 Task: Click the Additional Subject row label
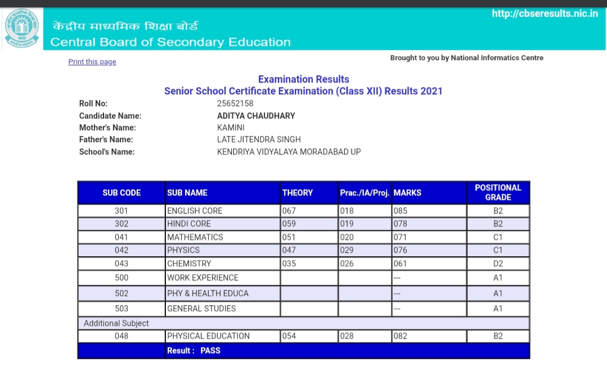coord(116,323)
